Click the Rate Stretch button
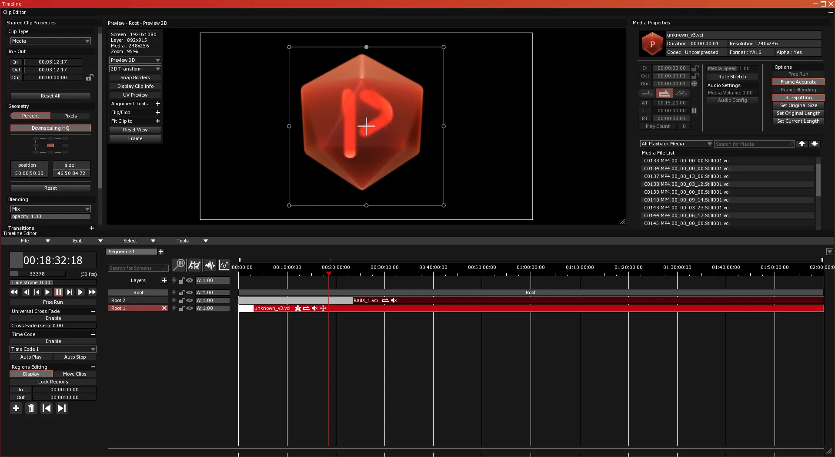This screenshot has width=835, height=457. [732, 77]
